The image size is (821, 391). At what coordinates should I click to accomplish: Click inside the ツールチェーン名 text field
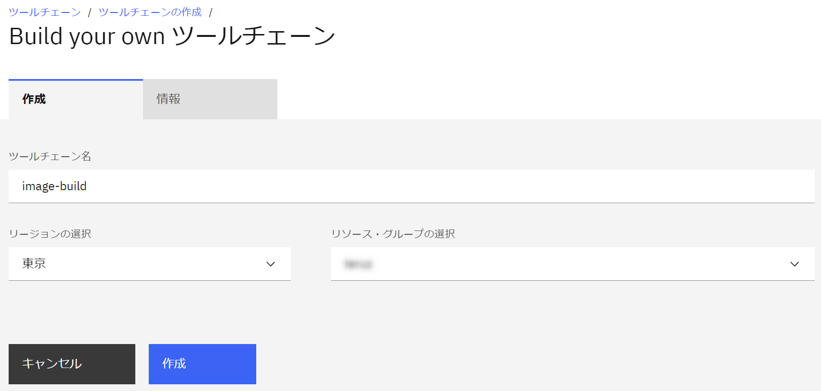240,186
